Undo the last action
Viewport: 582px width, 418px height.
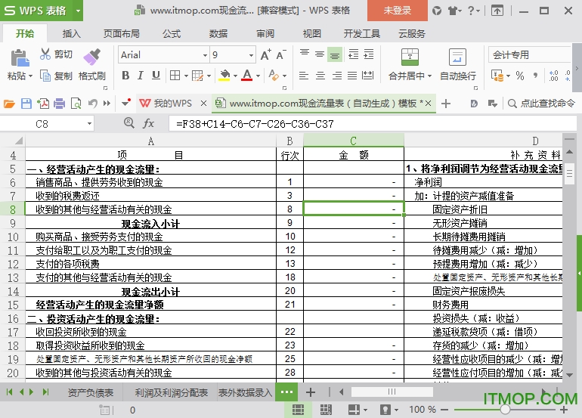93,104
